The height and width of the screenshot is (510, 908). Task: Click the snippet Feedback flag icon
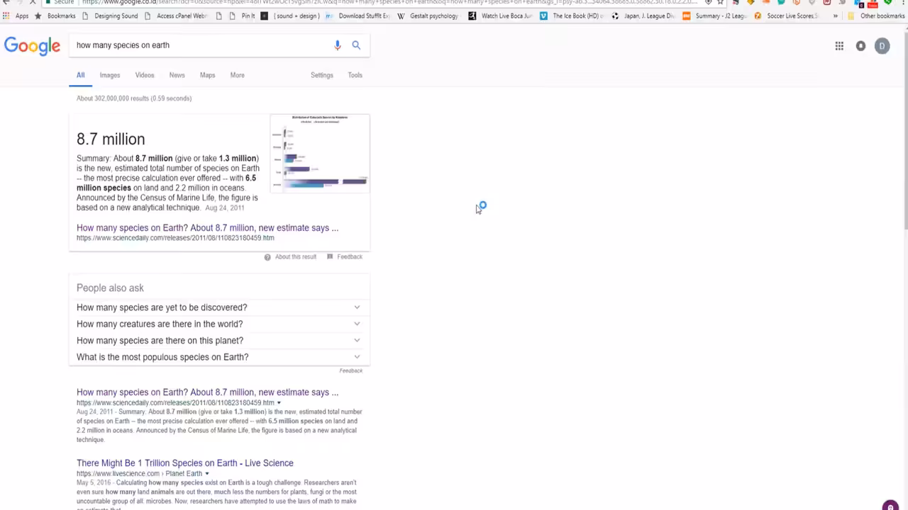[330, 256]
